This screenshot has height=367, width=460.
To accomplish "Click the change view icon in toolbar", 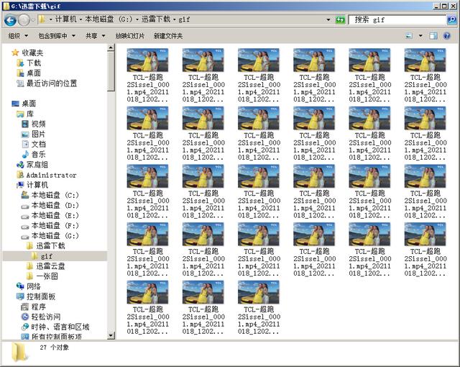I will coord(409,35).
